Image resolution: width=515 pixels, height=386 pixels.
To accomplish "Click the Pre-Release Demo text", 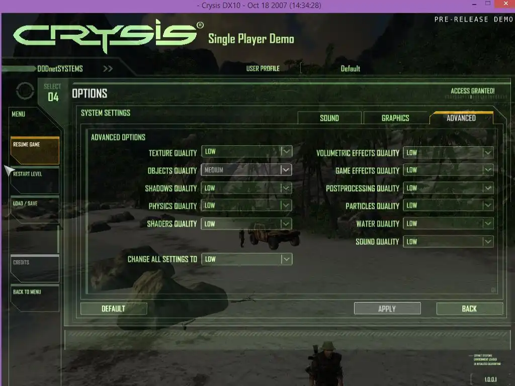I will pos(474,20).
